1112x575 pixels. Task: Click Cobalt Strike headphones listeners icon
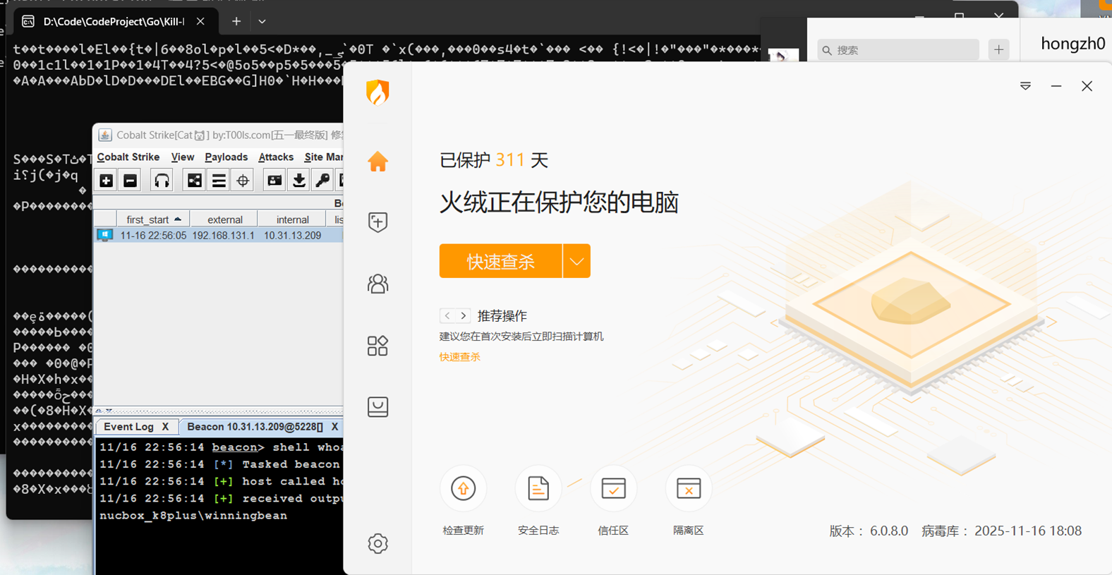162,181
